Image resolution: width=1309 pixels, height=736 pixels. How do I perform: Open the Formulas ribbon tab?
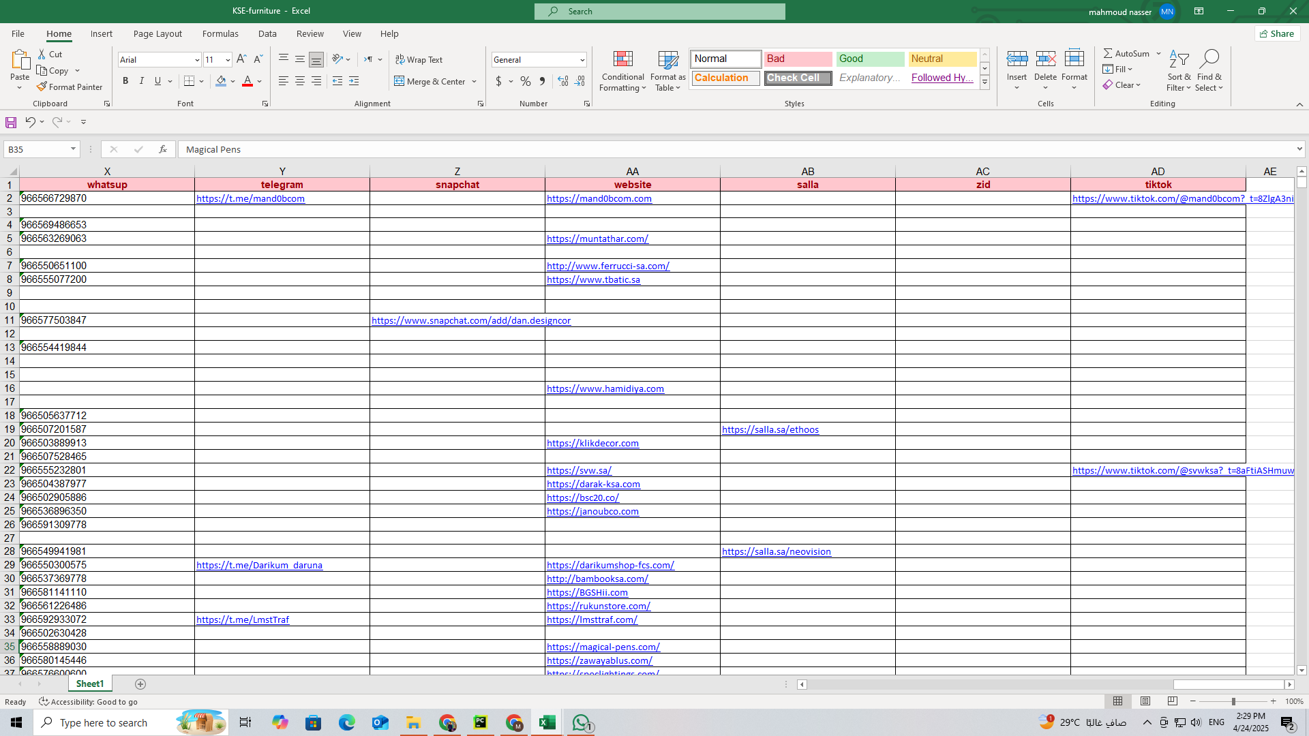point(220,33)
